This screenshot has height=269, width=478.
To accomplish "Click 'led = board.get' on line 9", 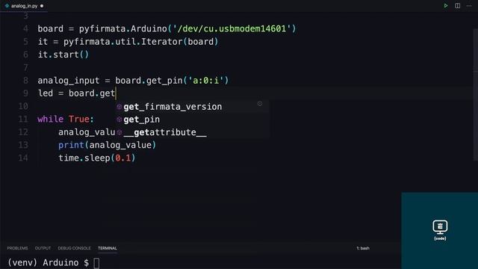I will [x=76, y=93].
